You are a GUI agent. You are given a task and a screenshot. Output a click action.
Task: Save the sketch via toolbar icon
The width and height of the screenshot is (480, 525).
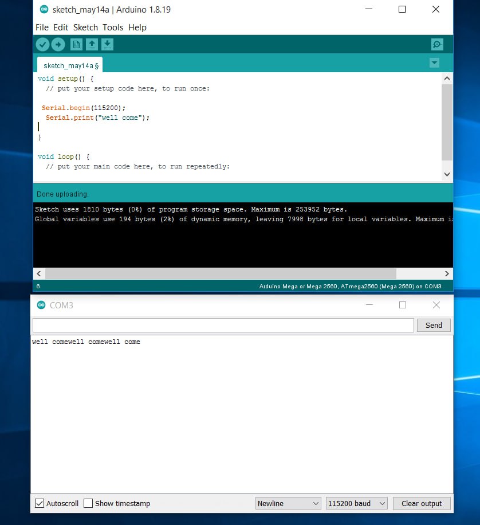coord(108,44)
